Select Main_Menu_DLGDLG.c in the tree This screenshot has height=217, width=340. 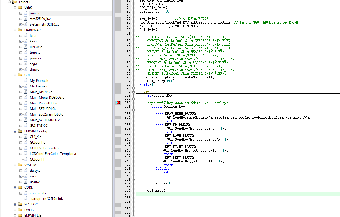[x=47, y=98]
